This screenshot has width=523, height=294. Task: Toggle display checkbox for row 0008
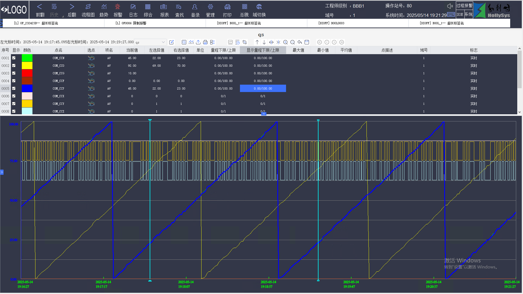(x=14, y=111)
